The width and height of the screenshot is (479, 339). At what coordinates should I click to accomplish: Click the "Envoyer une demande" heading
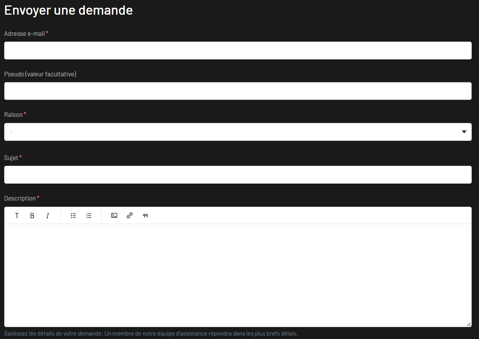(69, 10)
